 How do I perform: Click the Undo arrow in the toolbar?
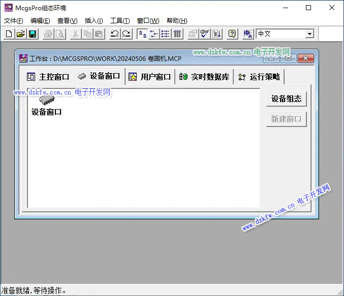coord(114,34)
